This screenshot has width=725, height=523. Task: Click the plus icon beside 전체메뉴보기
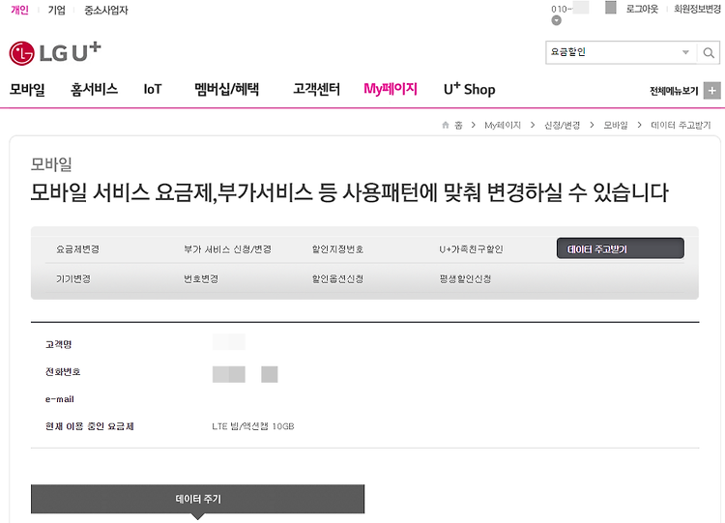[712, 91]
